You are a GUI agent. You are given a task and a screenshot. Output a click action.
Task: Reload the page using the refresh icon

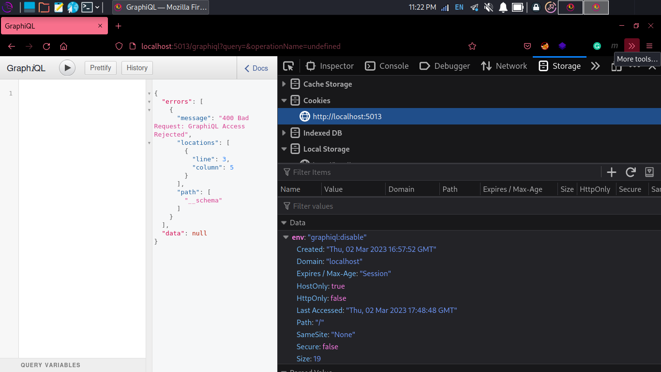click(46, 46)
